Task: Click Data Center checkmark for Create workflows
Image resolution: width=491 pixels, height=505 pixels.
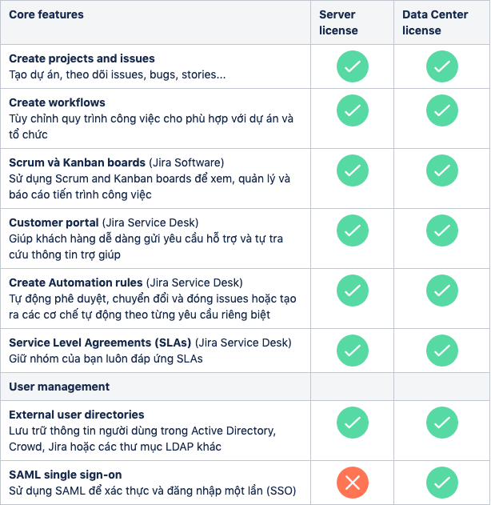Action: click(441, 110)
